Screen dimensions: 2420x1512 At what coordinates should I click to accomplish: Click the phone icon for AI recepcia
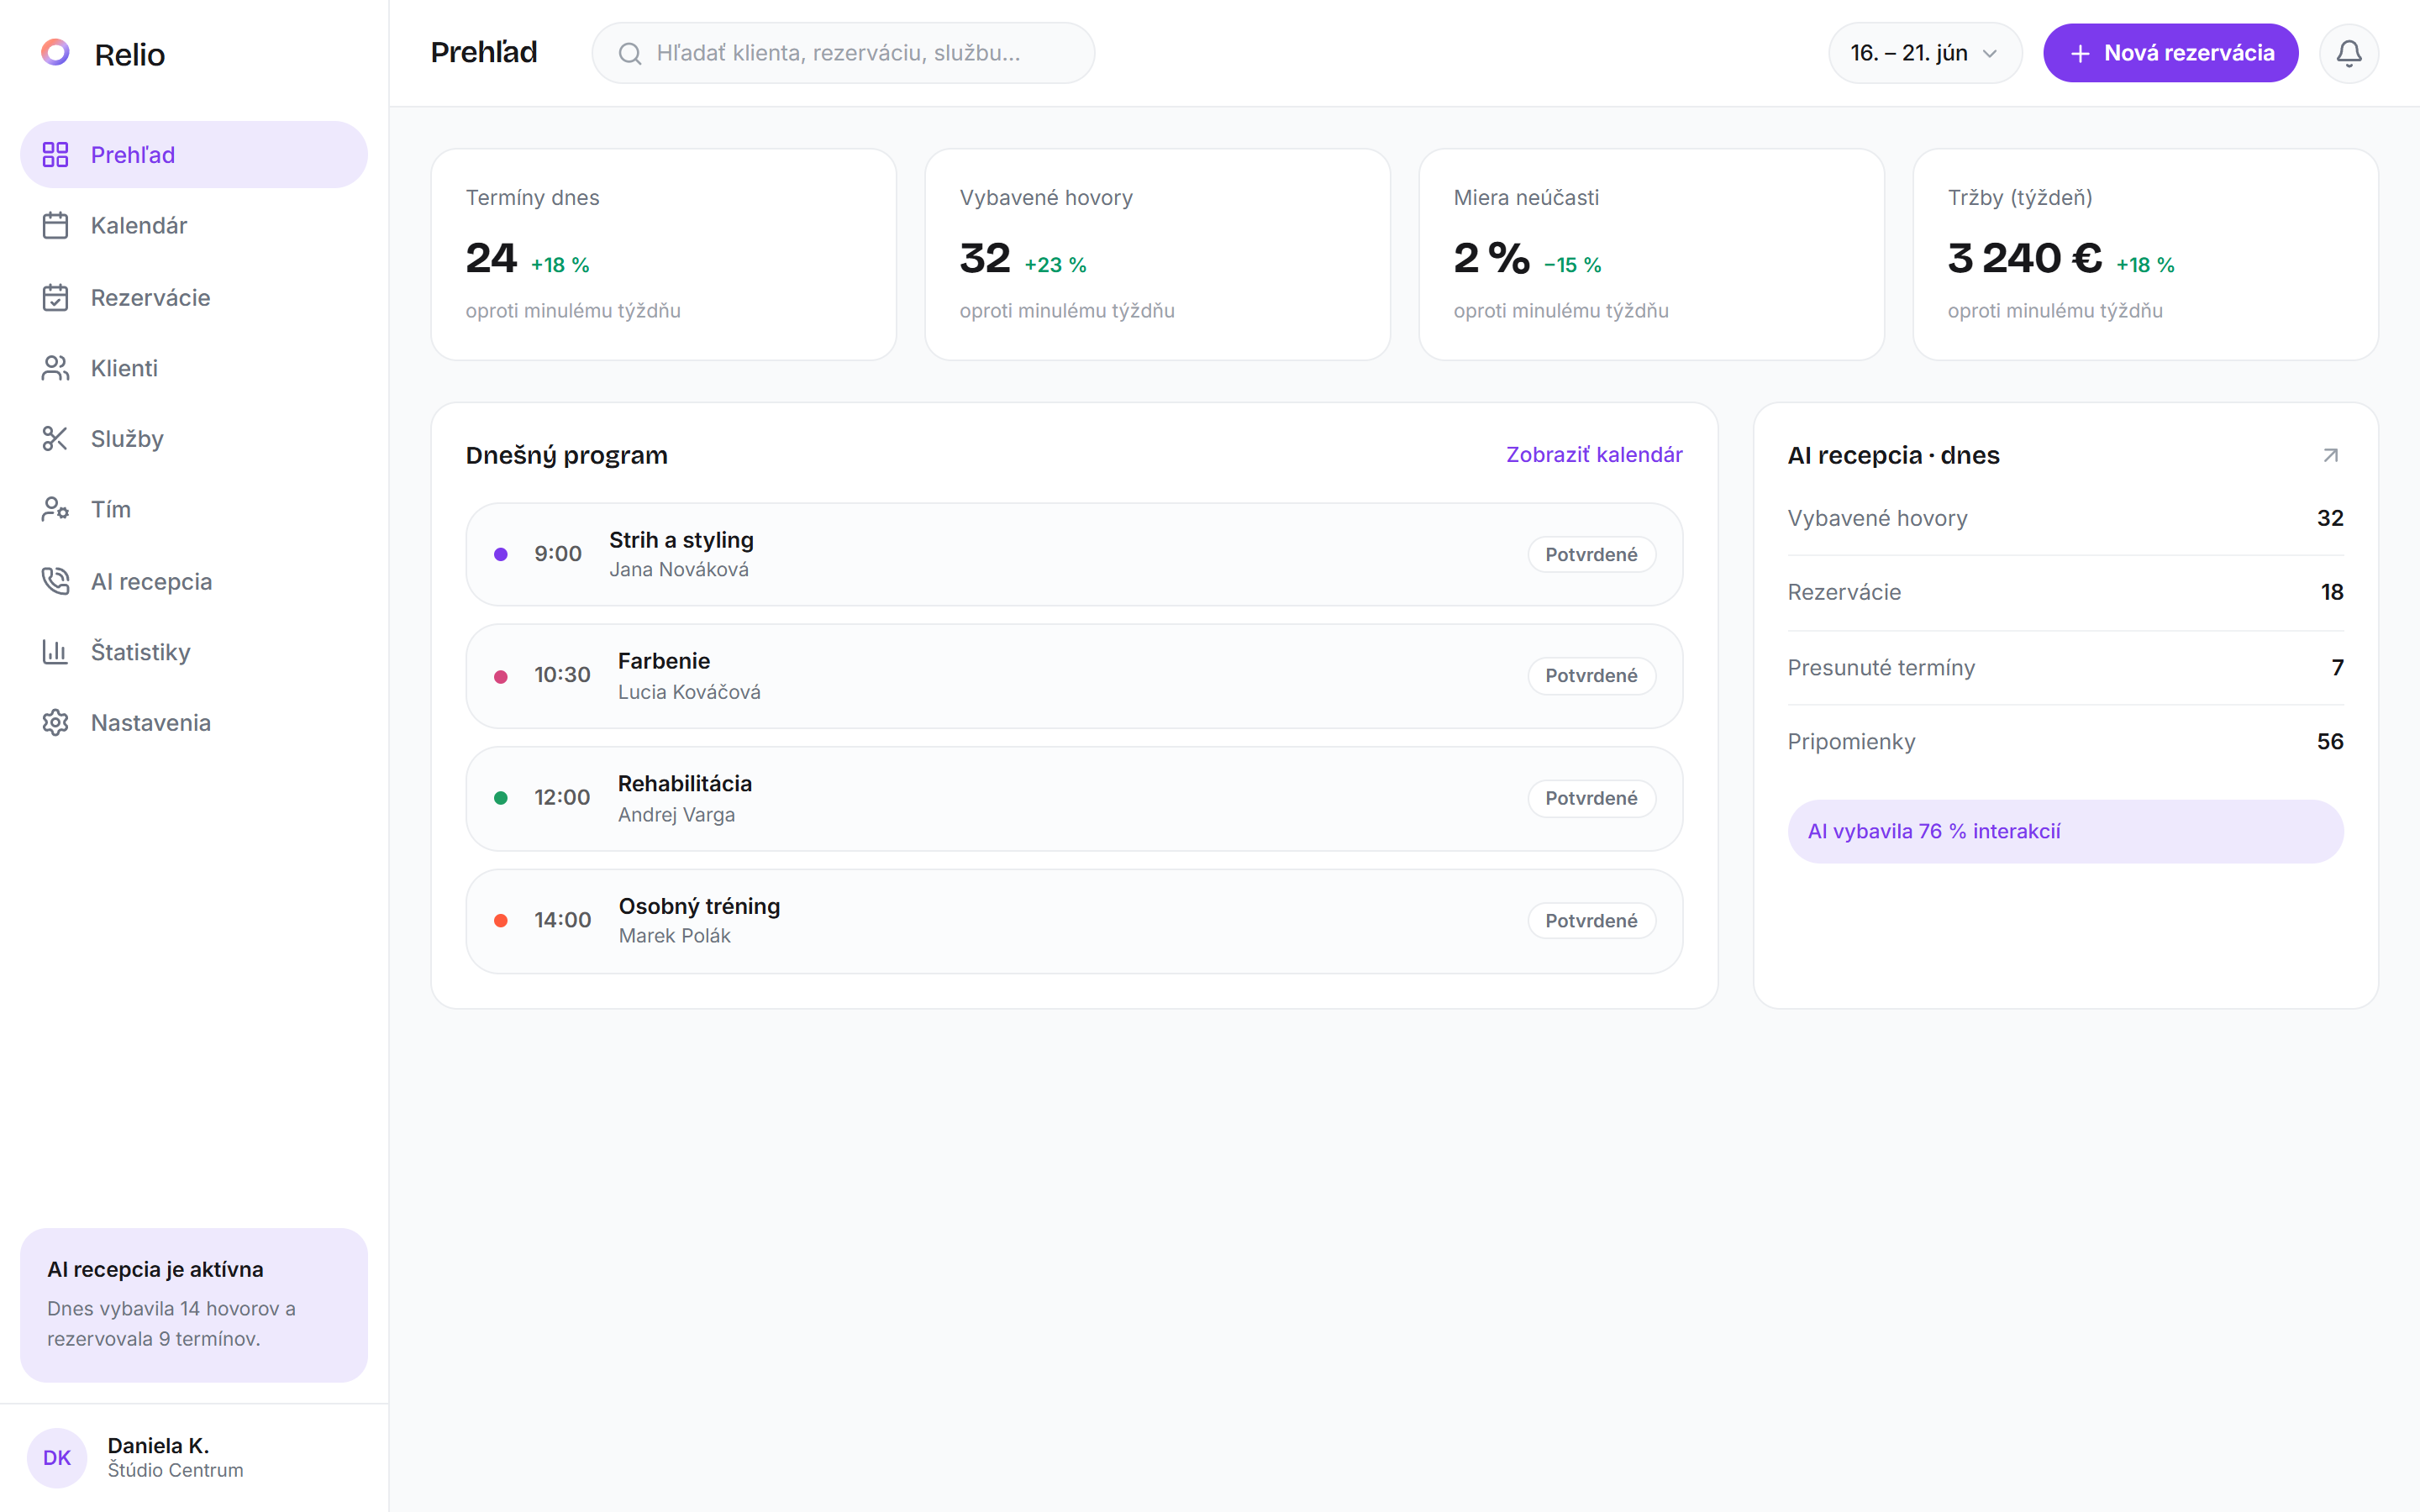click(56, 581)
